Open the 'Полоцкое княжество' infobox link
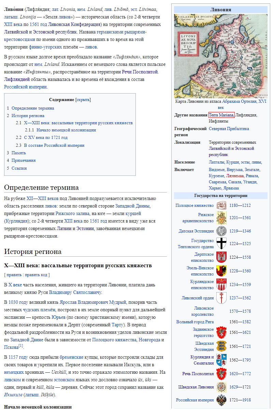Screen dimensions: 273x413 click(195, 205)
